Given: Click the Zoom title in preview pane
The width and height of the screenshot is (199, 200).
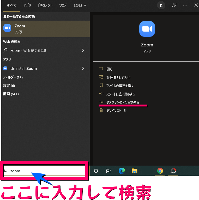Looking at the screenshot, I should coord(147,45).
